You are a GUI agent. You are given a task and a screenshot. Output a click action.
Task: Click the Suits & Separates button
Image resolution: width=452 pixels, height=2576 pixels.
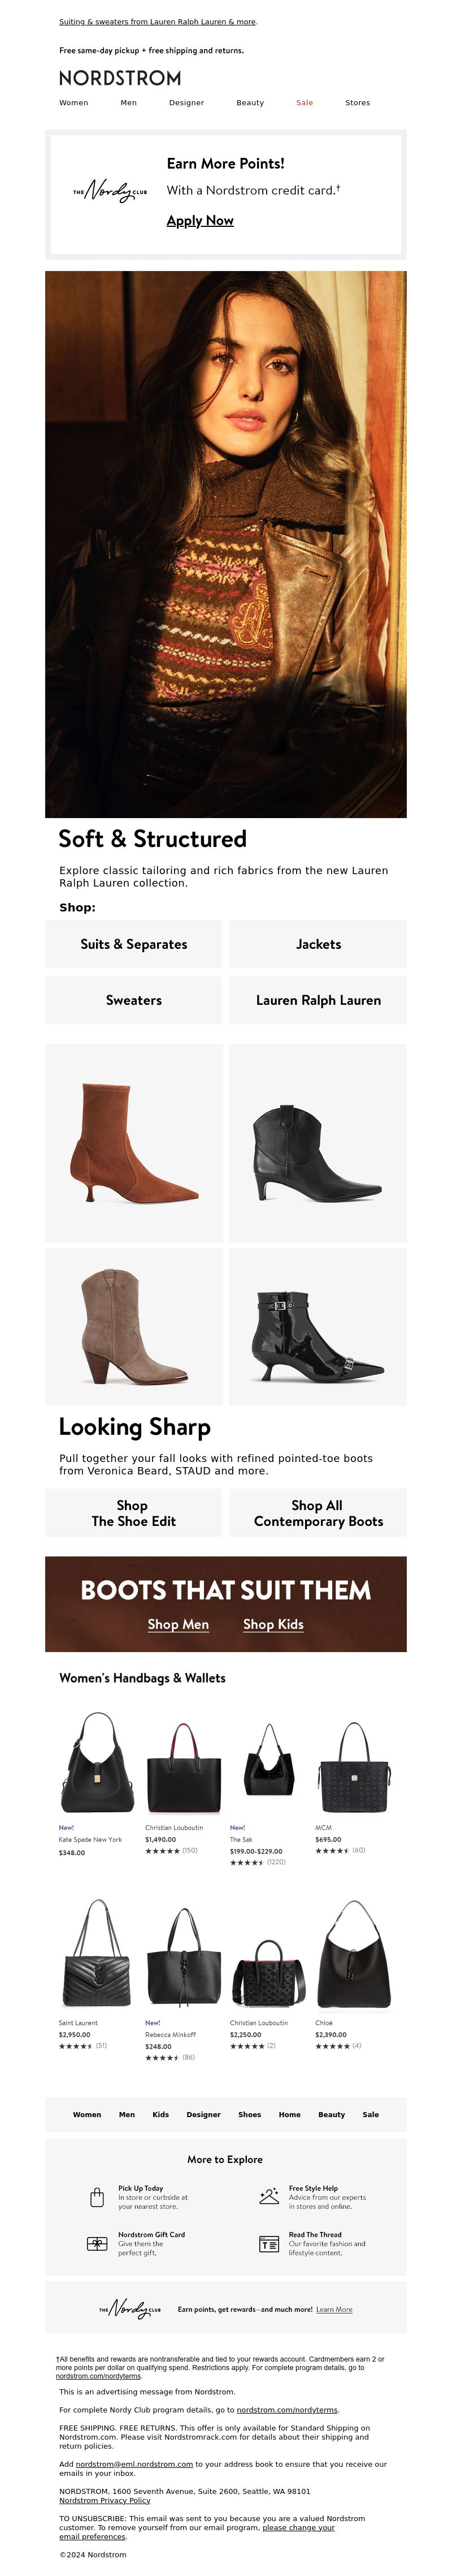coord(134,944)
